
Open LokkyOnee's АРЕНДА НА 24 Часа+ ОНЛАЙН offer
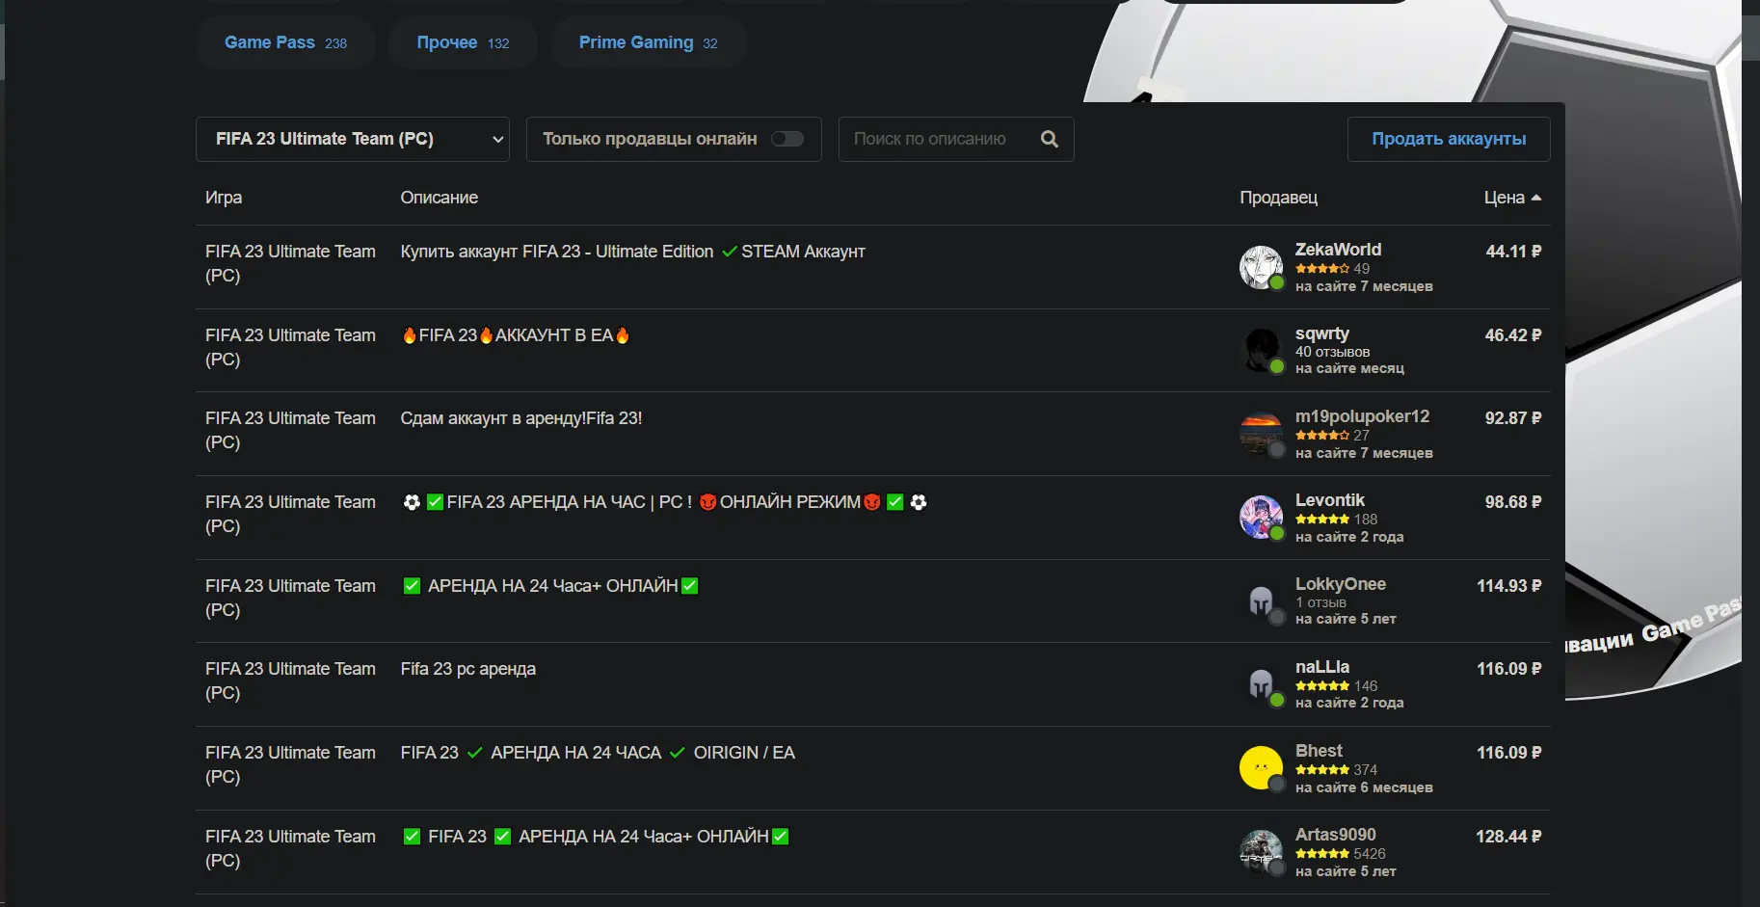[x=550, y=586]
